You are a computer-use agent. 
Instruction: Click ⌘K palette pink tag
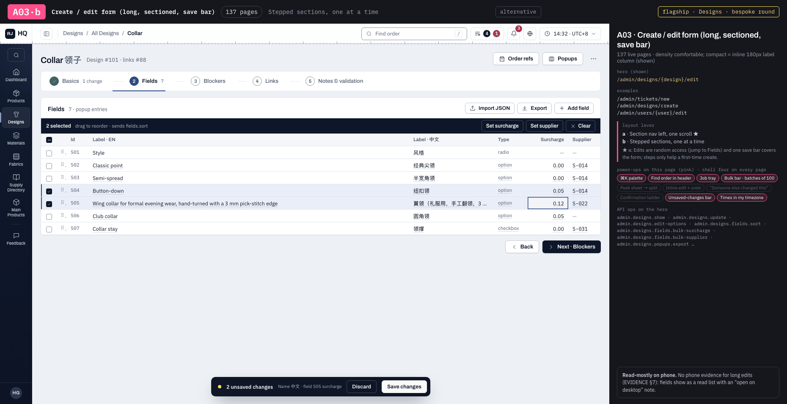631,178
